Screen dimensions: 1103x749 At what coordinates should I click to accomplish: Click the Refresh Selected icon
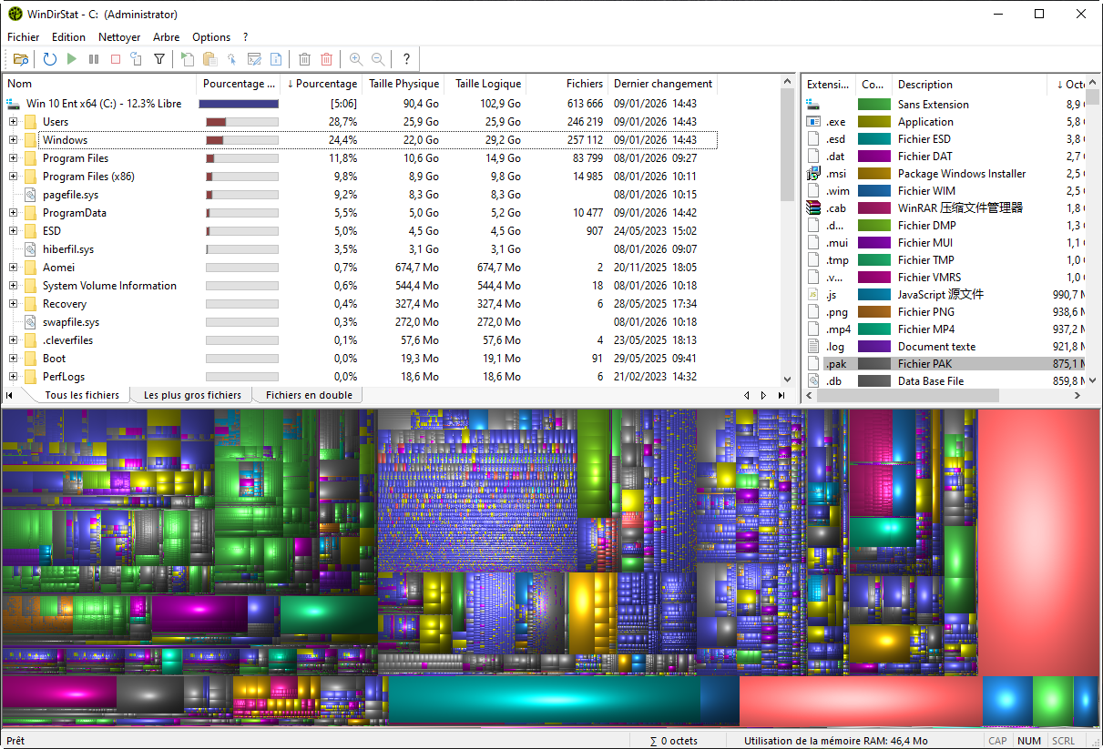(x=137, y=59)
